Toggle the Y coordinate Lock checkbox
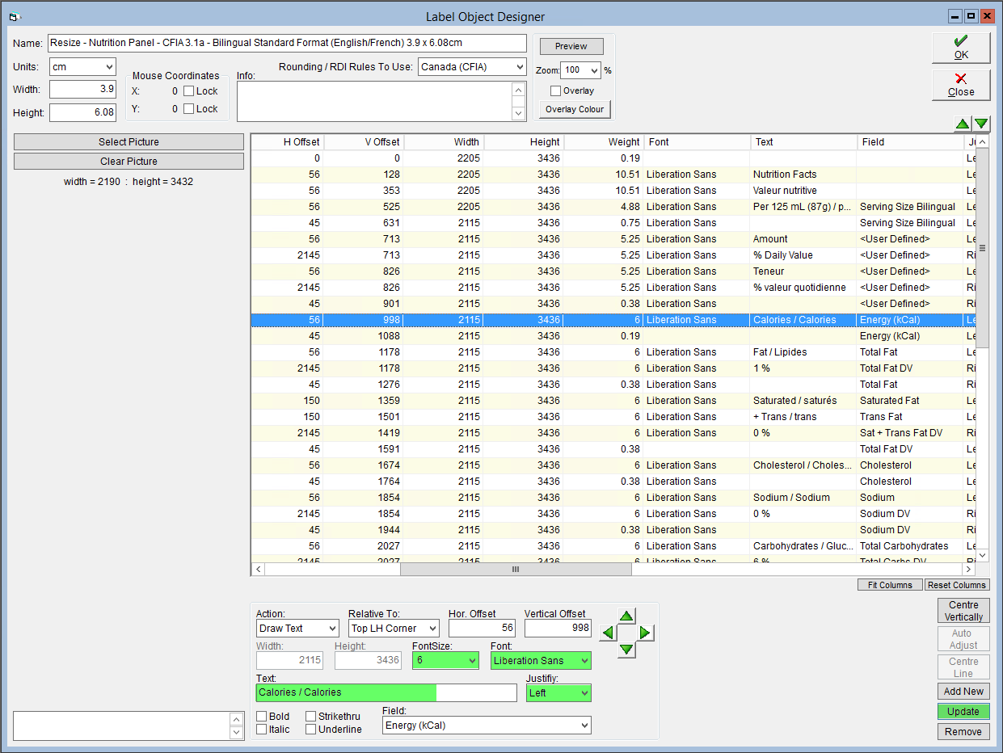Viewport: 1003px width, 753px height. (188, 109)
